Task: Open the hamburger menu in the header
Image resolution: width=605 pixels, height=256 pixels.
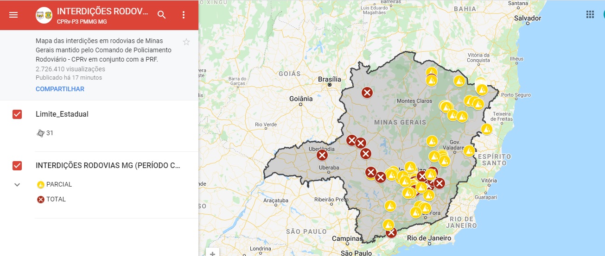Action: [x=13, y=15]
